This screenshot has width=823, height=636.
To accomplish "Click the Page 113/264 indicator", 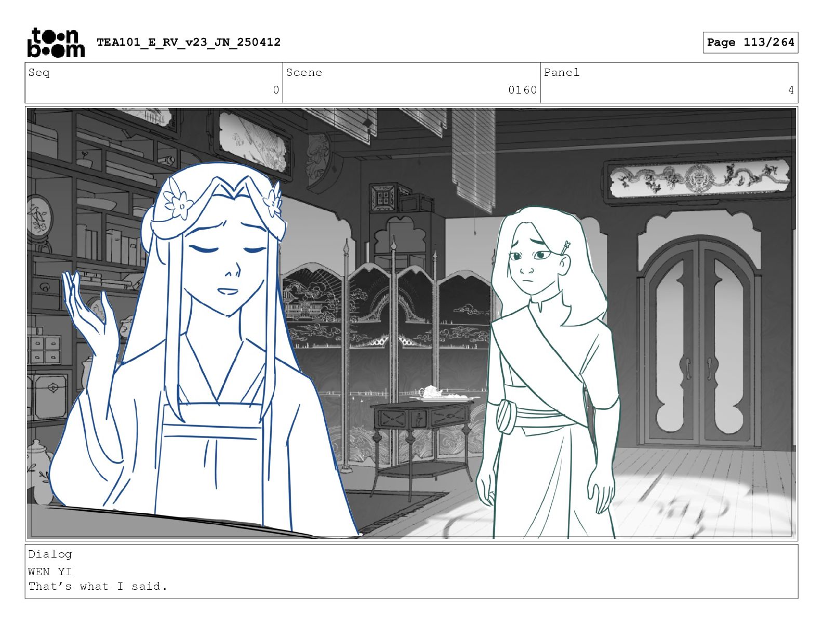I will [x=750, y=43].
